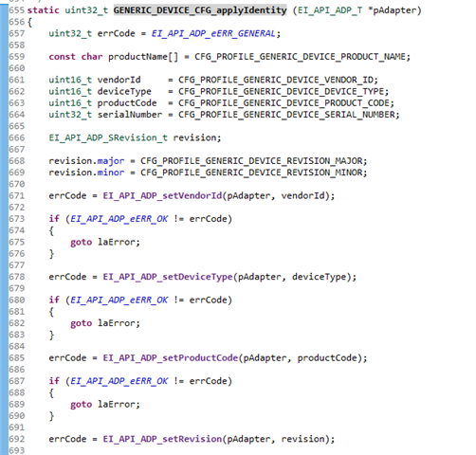Click the EI_API_ADP_setProductCode function call

(x=171, y=358)
